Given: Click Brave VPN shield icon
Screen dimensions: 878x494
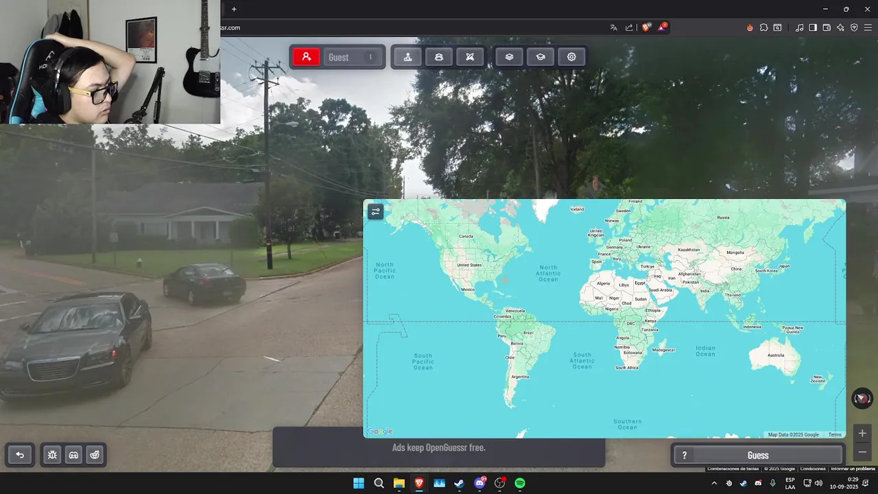Looking at the screenshot, I should click(x=854, y=27).
